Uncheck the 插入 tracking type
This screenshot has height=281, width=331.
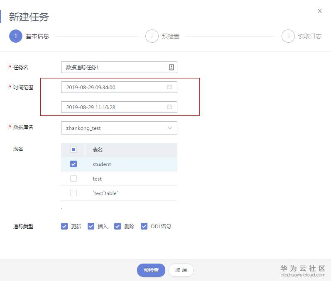(91, 226)
